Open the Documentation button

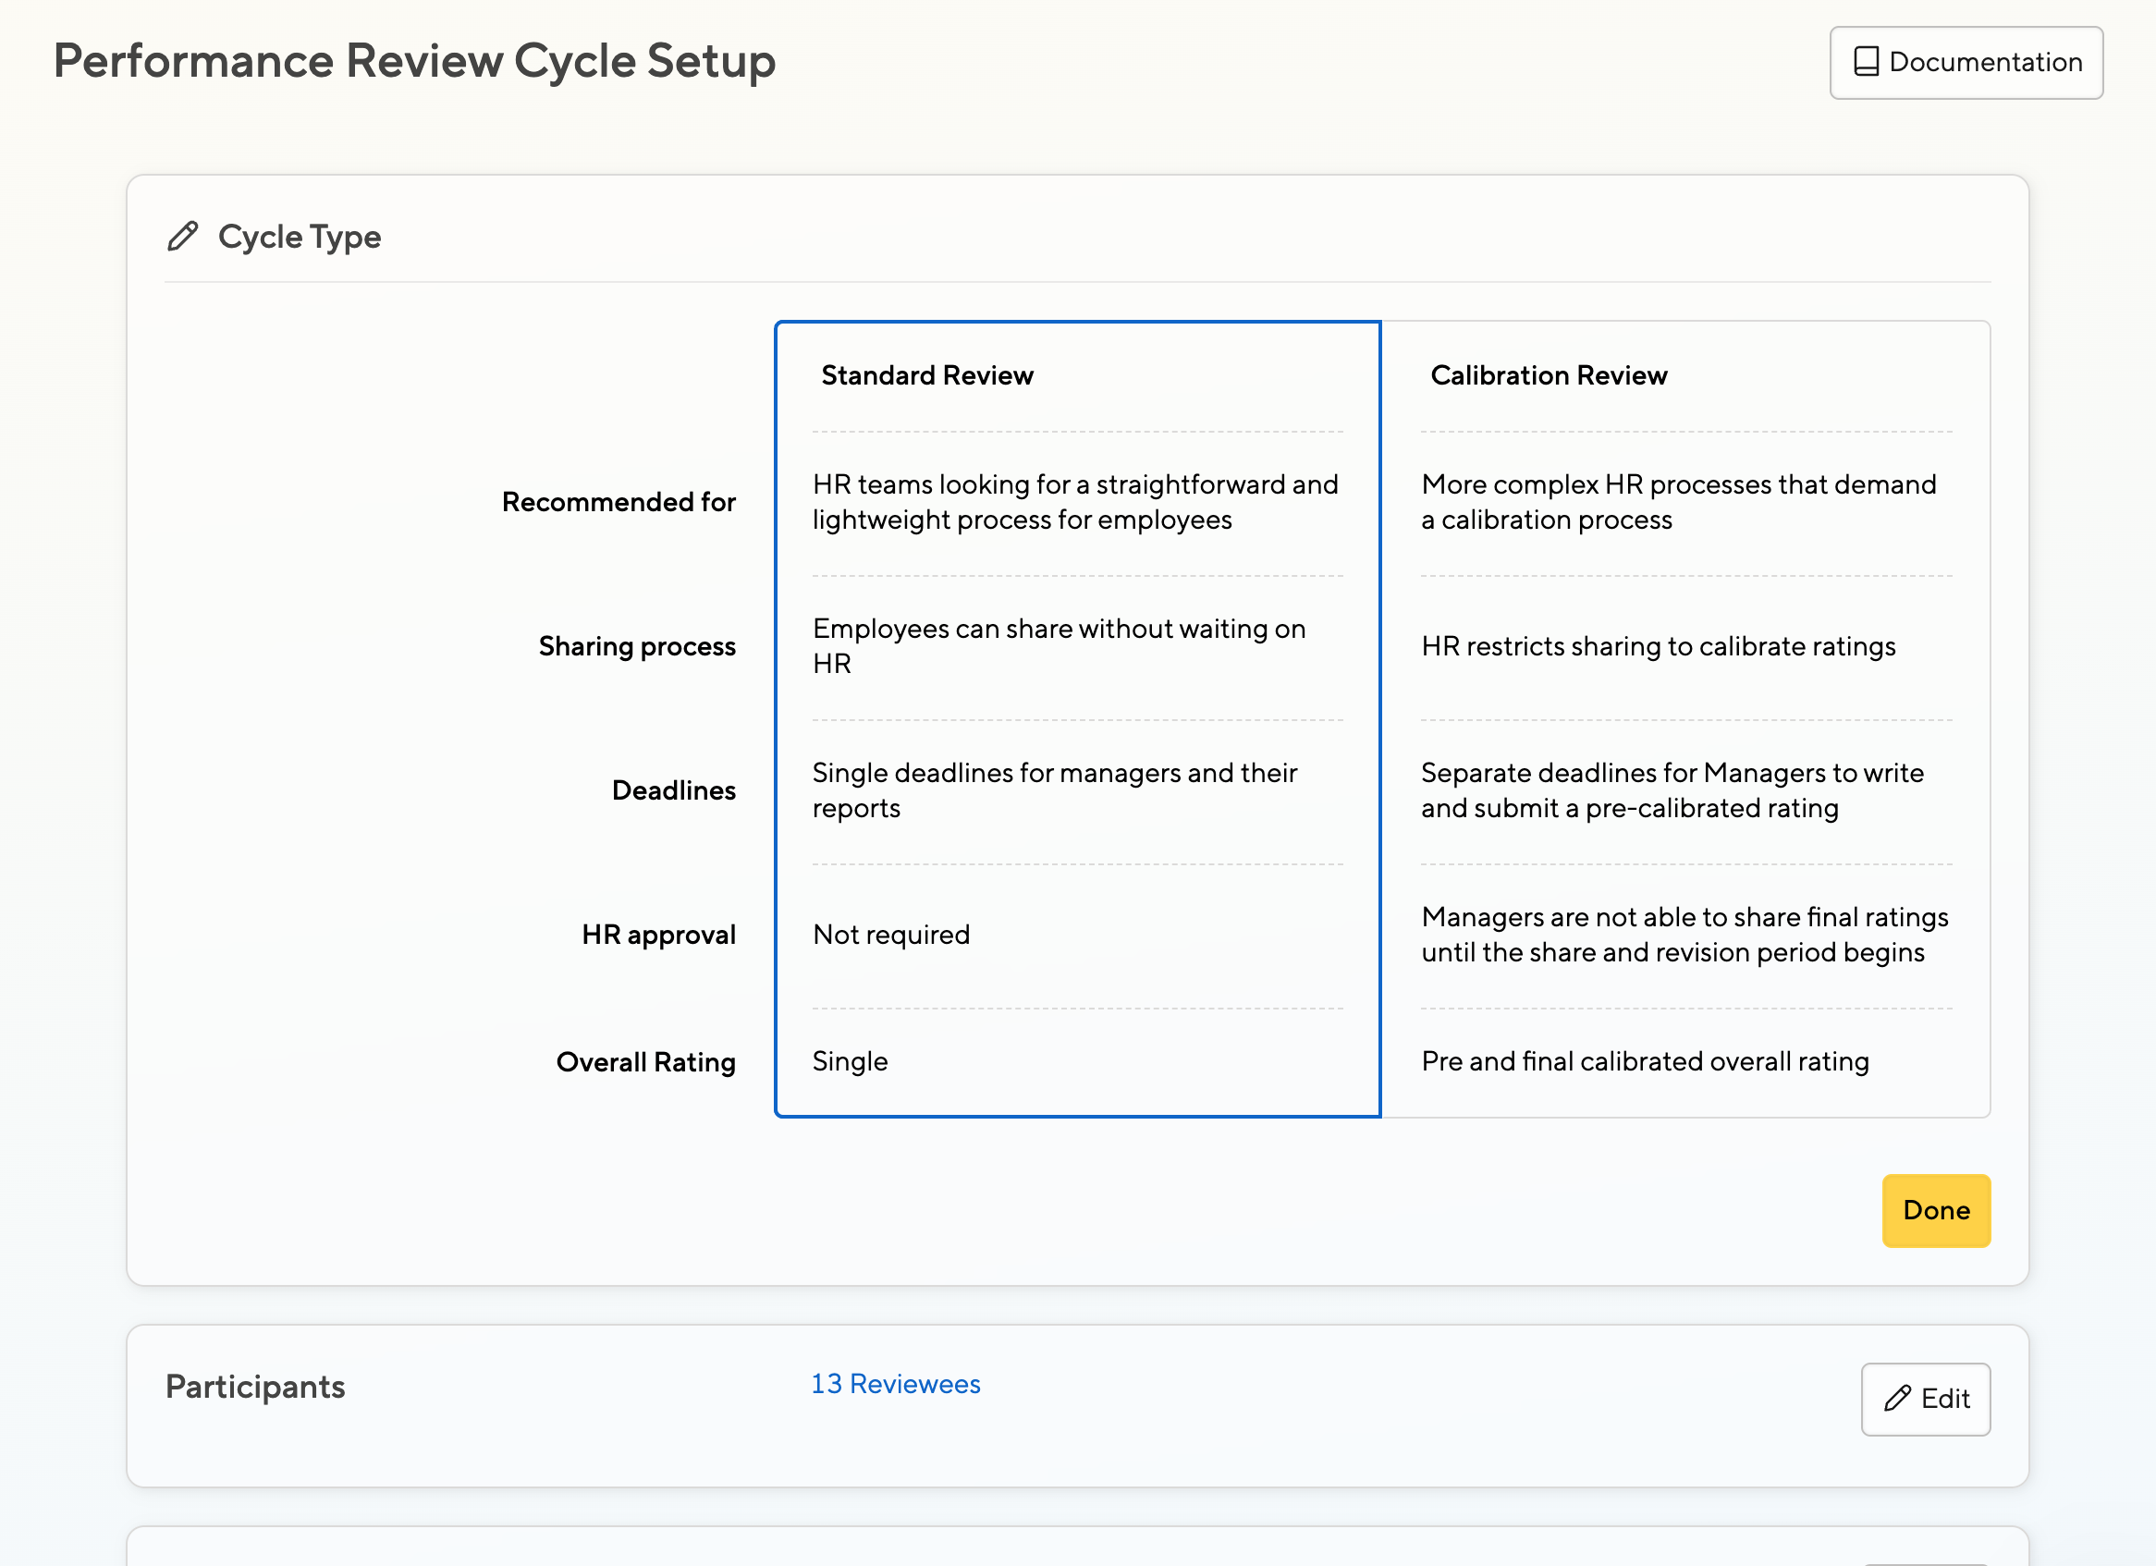click(x=1965, y=62)
